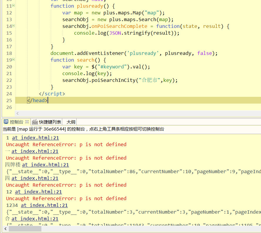Open index.html:21 link after log '合'
The width and height of the screenshot is (261, 233).
(x=35, y=219)
